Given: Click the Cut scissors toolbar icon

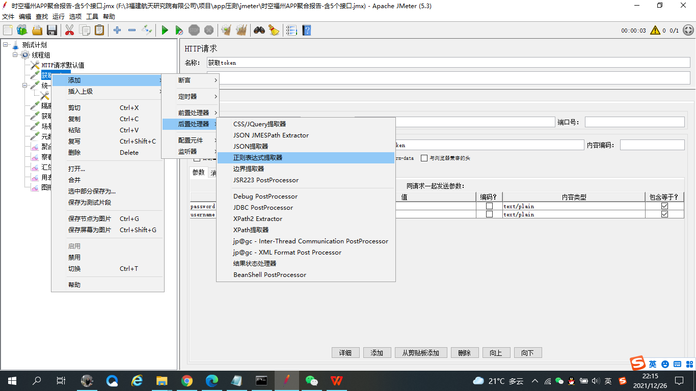Looking at the screenshot, I should tap(70, 31).
